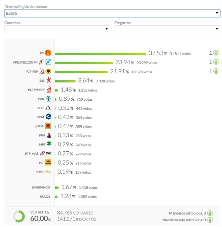The height and width of the screenshot is (227, 222).
Task: Click the NC yellow nós logo
Action: pyautogui.click(x=48, y=162)
